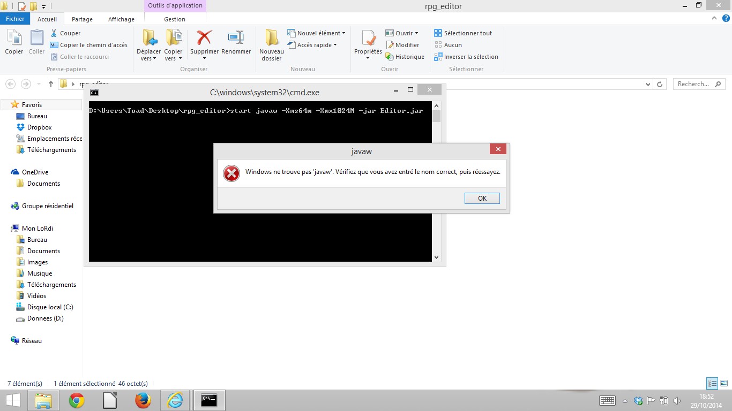
Task: Open cmd.exe window system menu icon
Action: (x=94, y=92)
